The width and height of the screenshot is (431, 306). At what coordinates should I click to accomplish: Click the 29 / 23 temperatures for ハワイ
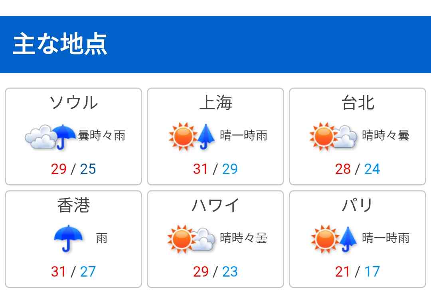215,271
